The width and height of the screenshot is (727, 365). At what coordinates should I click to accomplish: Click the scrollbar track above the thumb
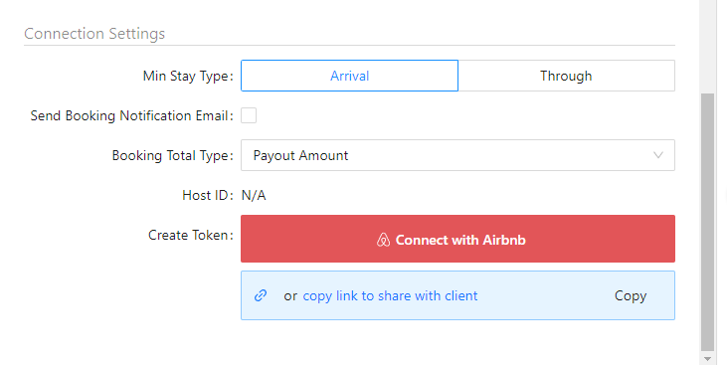tap(707, 47)
